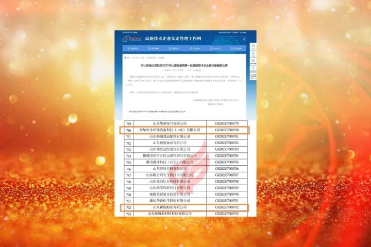The height and width of the screenshot is (247, 371).
Task: Select certificate cell GR202537000787
Action: [x=227, y=175]
